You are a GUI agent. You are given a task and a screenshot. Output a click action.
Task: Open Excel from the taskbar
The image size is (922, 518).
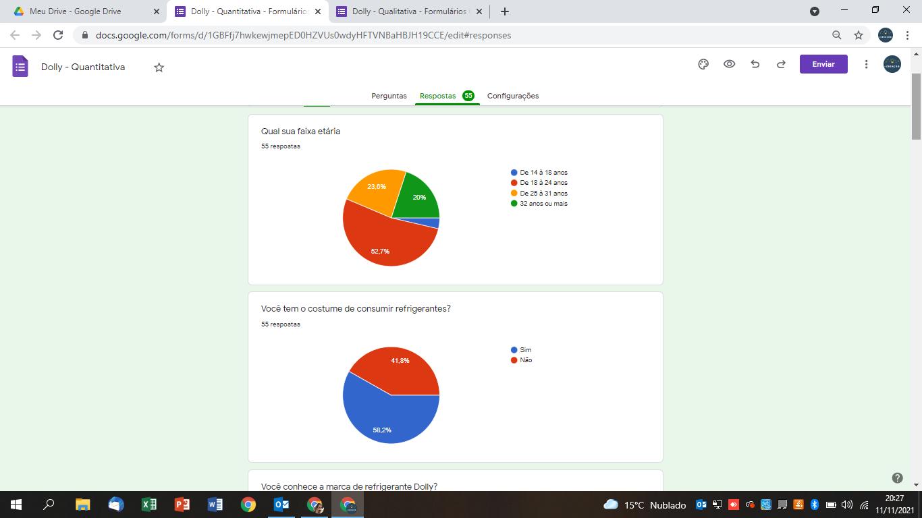point(149,505)
